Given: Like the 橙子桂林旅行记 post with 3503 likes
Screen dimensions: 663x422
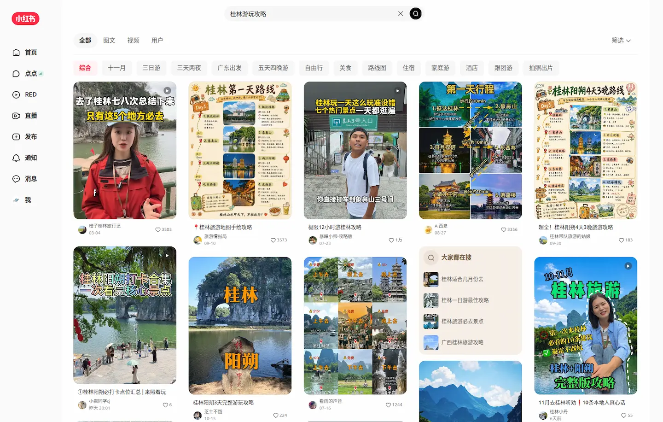Looking at the screenshot, I should 158,229.
